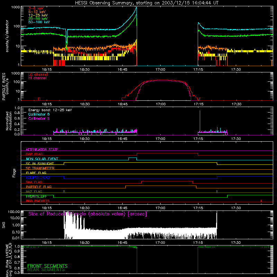
Task: Click the SAS axis label
Action: click(4, 225)
